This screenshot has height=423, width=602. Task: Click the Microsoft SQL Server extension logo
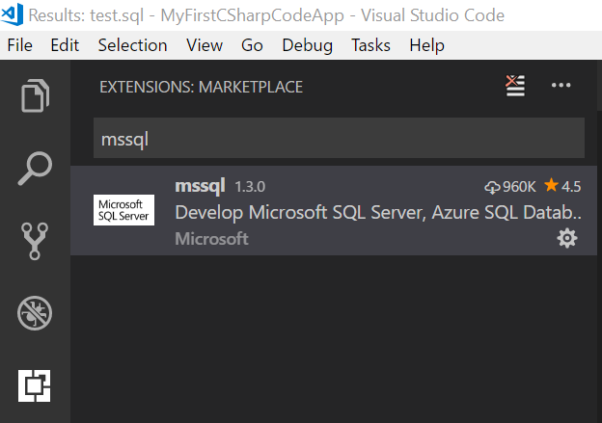tap(123, 210)
